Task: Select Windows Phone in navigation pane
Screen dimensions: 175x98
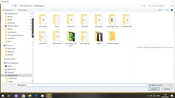Action: [x=13, y=26]
